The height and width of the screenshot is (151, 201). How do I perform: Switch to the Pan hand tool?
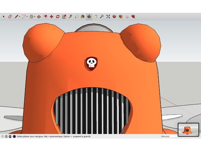pyautogui.click(x=95, y=16)
